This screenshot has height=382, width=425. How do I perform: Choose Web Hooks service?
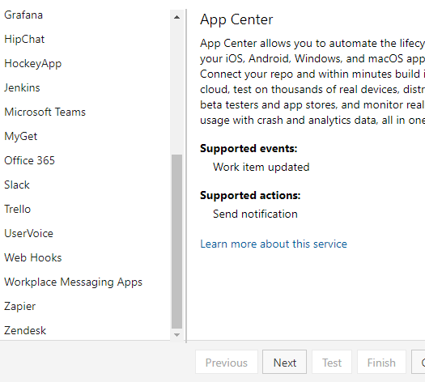pos(33,257)
